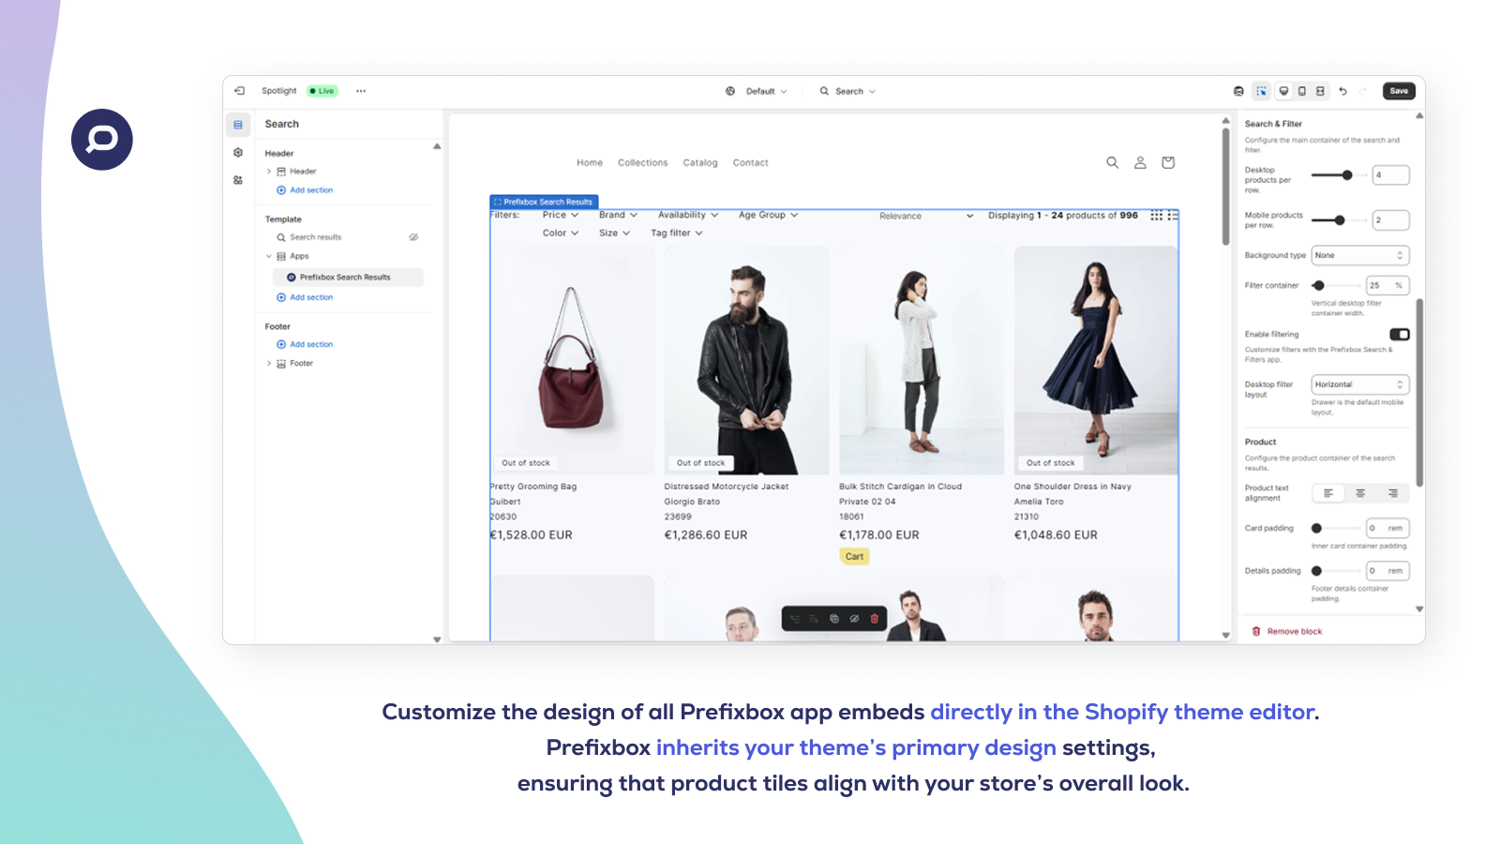
Task: Switch results to list view icon
Action: coord(1173,216)
